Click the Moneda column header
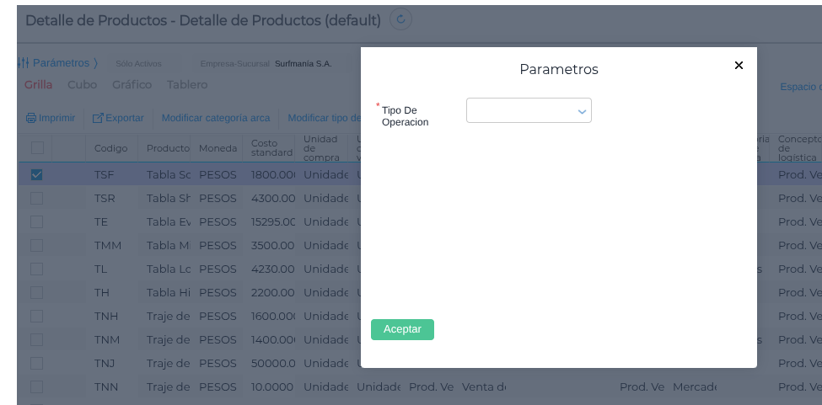Image resolution: width=822 pixels, height=405 pixels. pos(218,148)
